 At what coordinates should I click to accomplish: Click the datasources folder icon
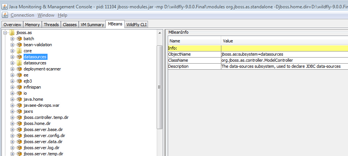pos(19,63)
